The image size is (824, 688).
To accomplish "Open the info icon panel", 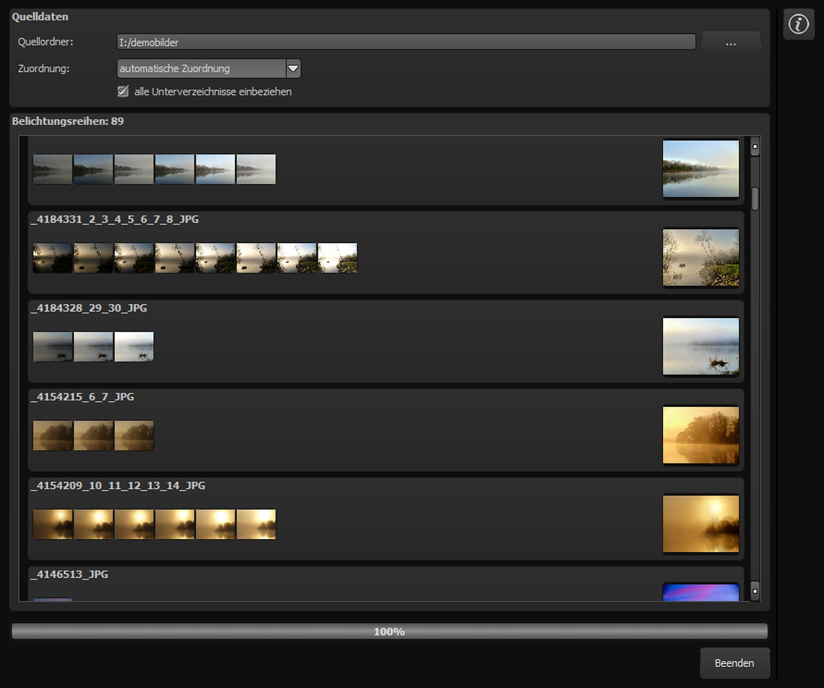I will (798, 24).
